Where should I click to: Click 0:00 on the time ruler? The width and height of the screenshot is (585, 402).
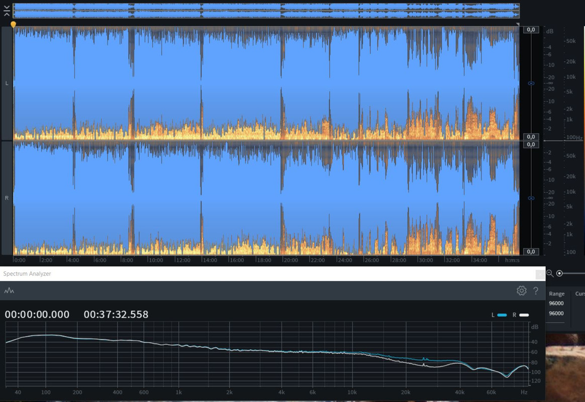tap(20, 260)
